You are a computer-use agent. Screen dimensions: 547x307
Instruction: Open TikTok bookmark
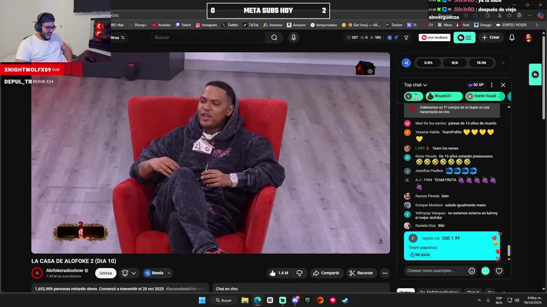(x=250, y=25)
